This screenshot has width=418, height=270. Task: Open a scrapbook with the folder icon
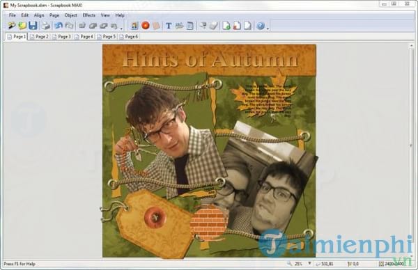tap(22, 26)
